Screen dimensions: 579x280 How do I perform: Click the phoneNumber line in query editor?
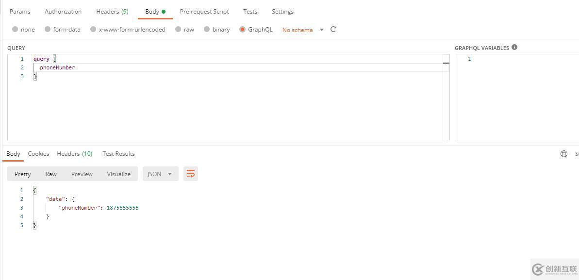click(57, 67)
